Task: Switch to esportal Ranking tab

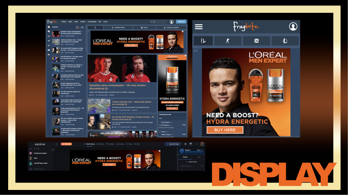Action: click(120, 144)
